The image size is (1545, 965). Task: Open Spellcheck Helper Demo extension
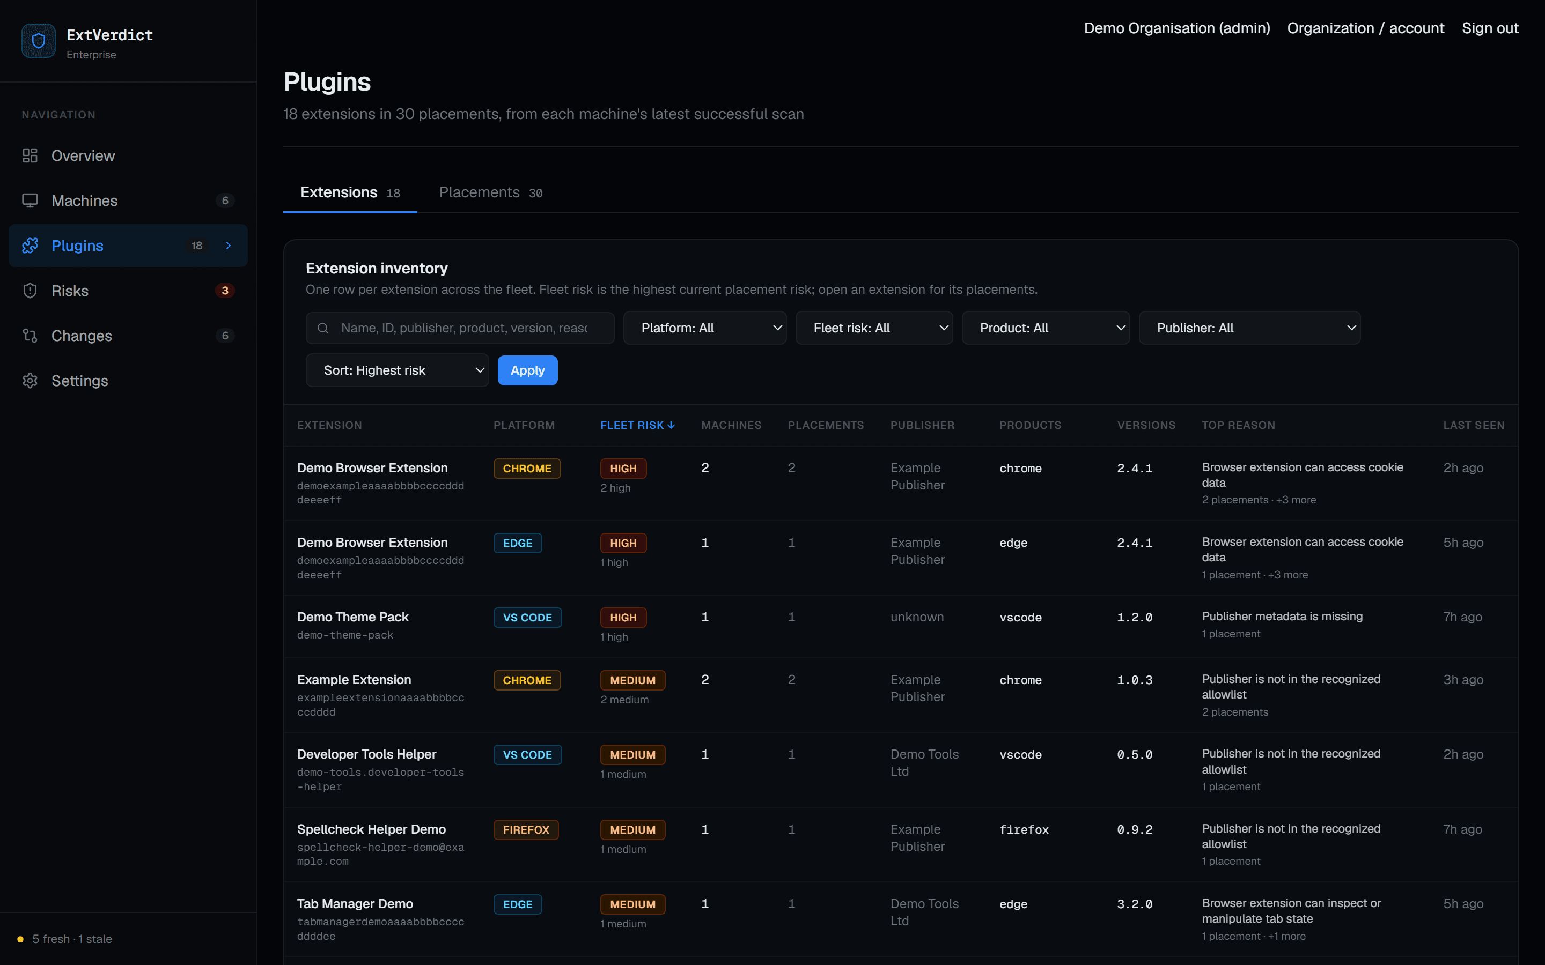[x=372, y=829]
